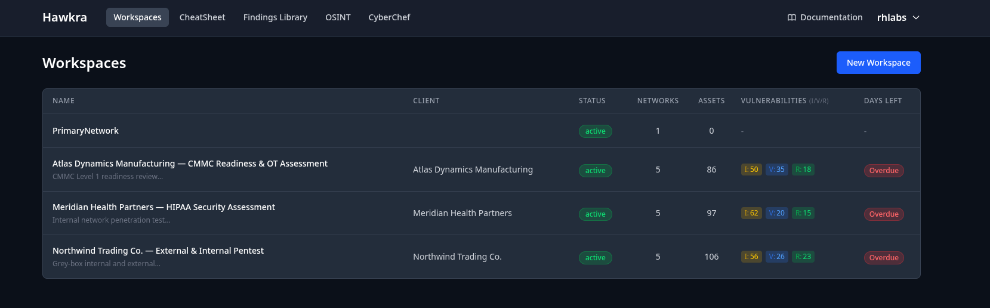This screenshot has width=990, height=308.
Task: Click the ASSETS column header
Action: click(x=711, y=101)
